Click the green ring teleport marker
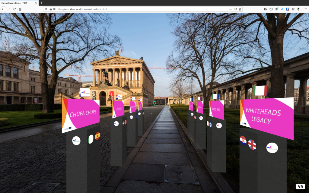Image resolution: width=309 pixels, height=193 pixels. [154, 103]
